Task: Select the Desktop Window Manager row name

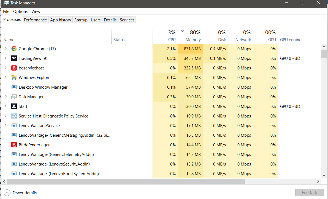Action: pyautogui.click(x=43, y=87)
